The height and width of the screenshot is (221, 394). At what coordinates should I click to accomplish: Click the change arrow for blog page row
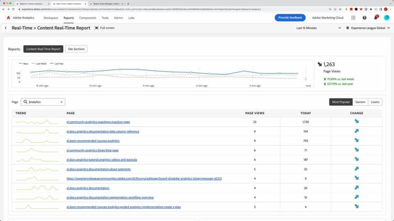(357, 150)
